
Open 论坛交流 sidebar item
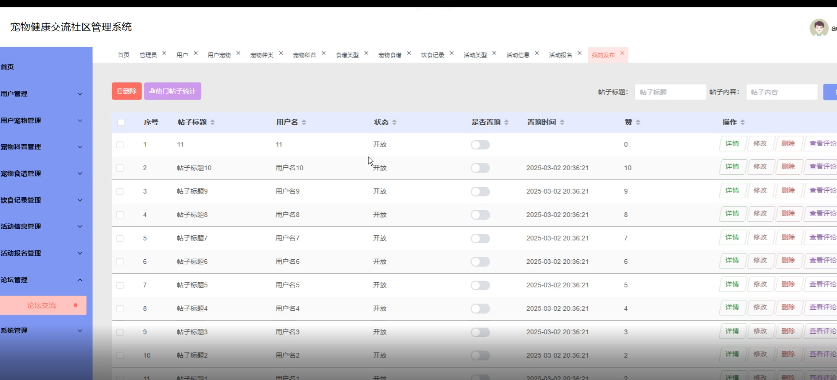42,305
